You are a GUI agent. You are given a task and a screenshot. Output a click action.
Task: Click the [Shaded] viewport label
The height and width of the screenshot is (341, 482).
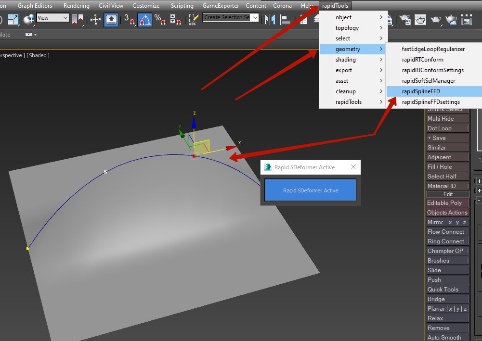(38, 55)
